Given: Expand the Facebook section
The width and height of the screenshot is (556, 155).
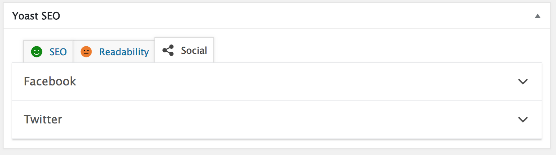Looking at the screenshot, I should click(277, 82).
